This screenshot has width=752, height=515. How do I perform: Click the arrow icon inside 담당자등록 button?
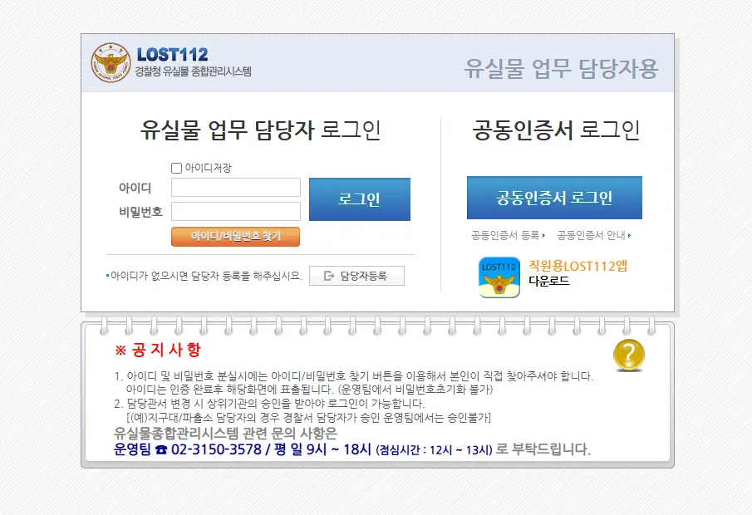[x=329, y=276]
